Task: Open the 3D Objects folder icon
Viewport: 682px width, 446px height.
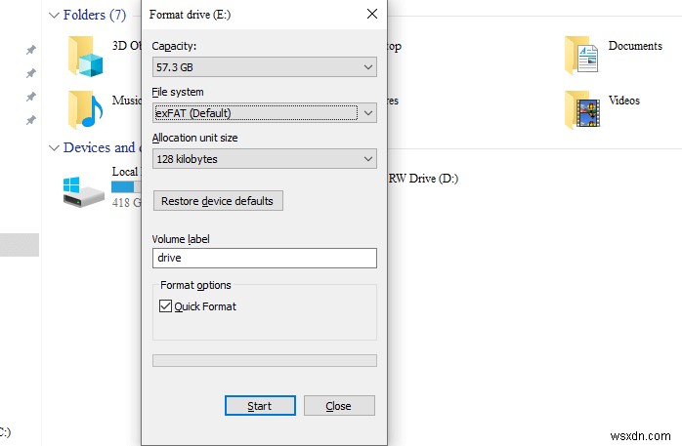Action: 85,58
